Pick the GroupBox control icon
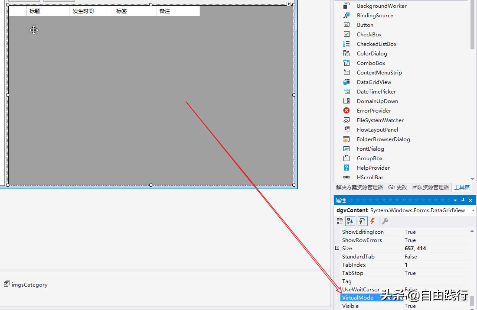The image size is (477, 310). pos(346,158)
